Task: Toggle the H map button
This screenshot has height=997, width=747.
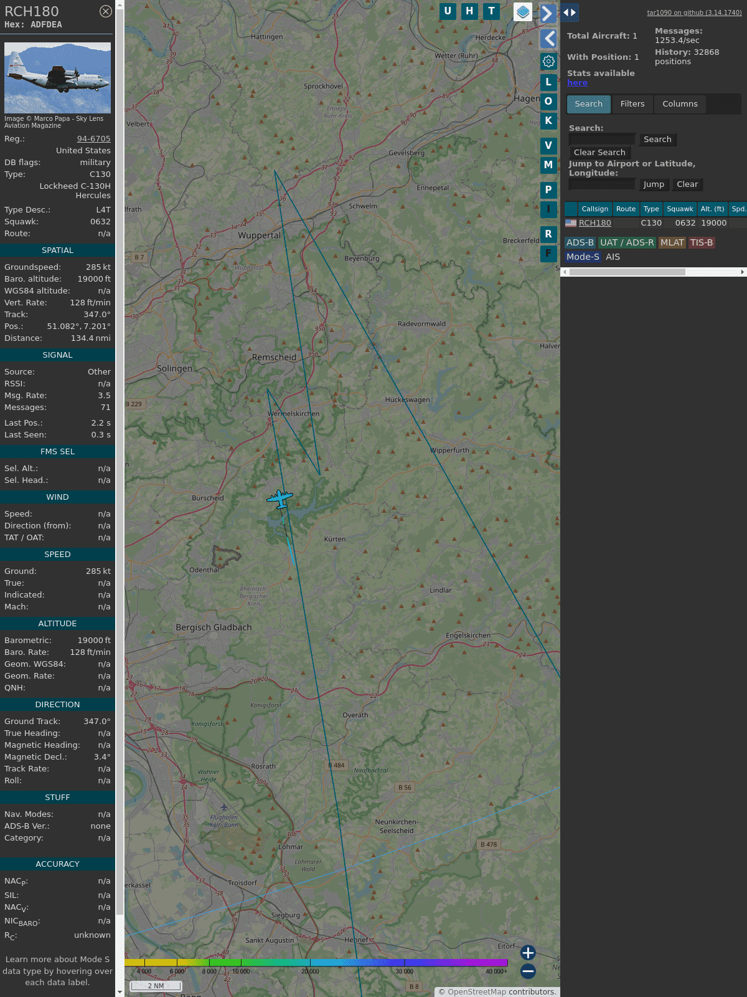Action: (x=469, y=11)
